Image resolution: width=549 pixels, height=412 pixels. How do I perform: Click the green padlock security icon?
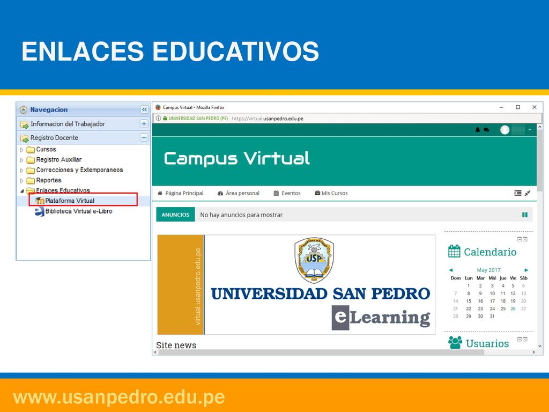[x=165, y=119]
